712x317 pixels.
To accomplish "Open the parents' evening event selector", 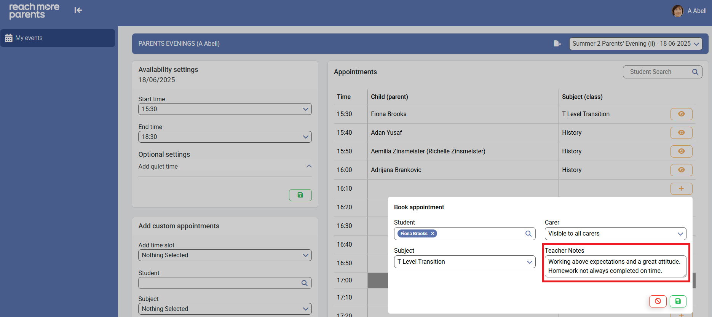I will pos(635,44).
